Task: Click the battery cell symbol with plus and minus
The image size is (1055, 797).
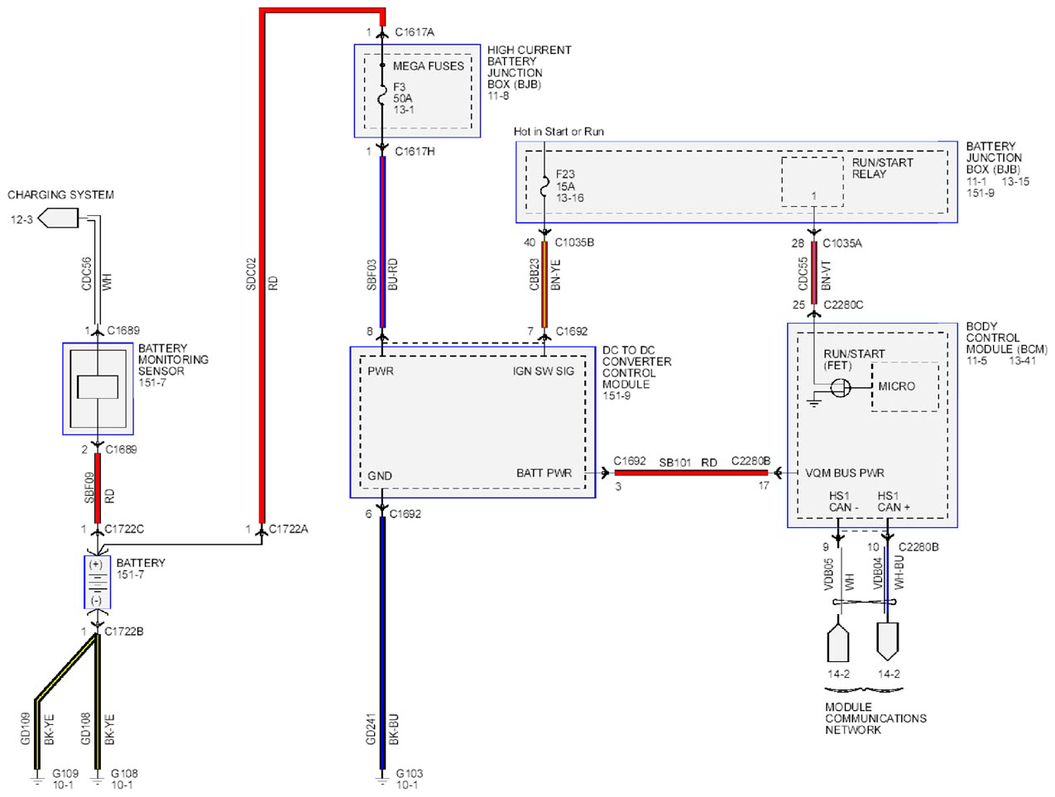Action: [x=97, y=582]
